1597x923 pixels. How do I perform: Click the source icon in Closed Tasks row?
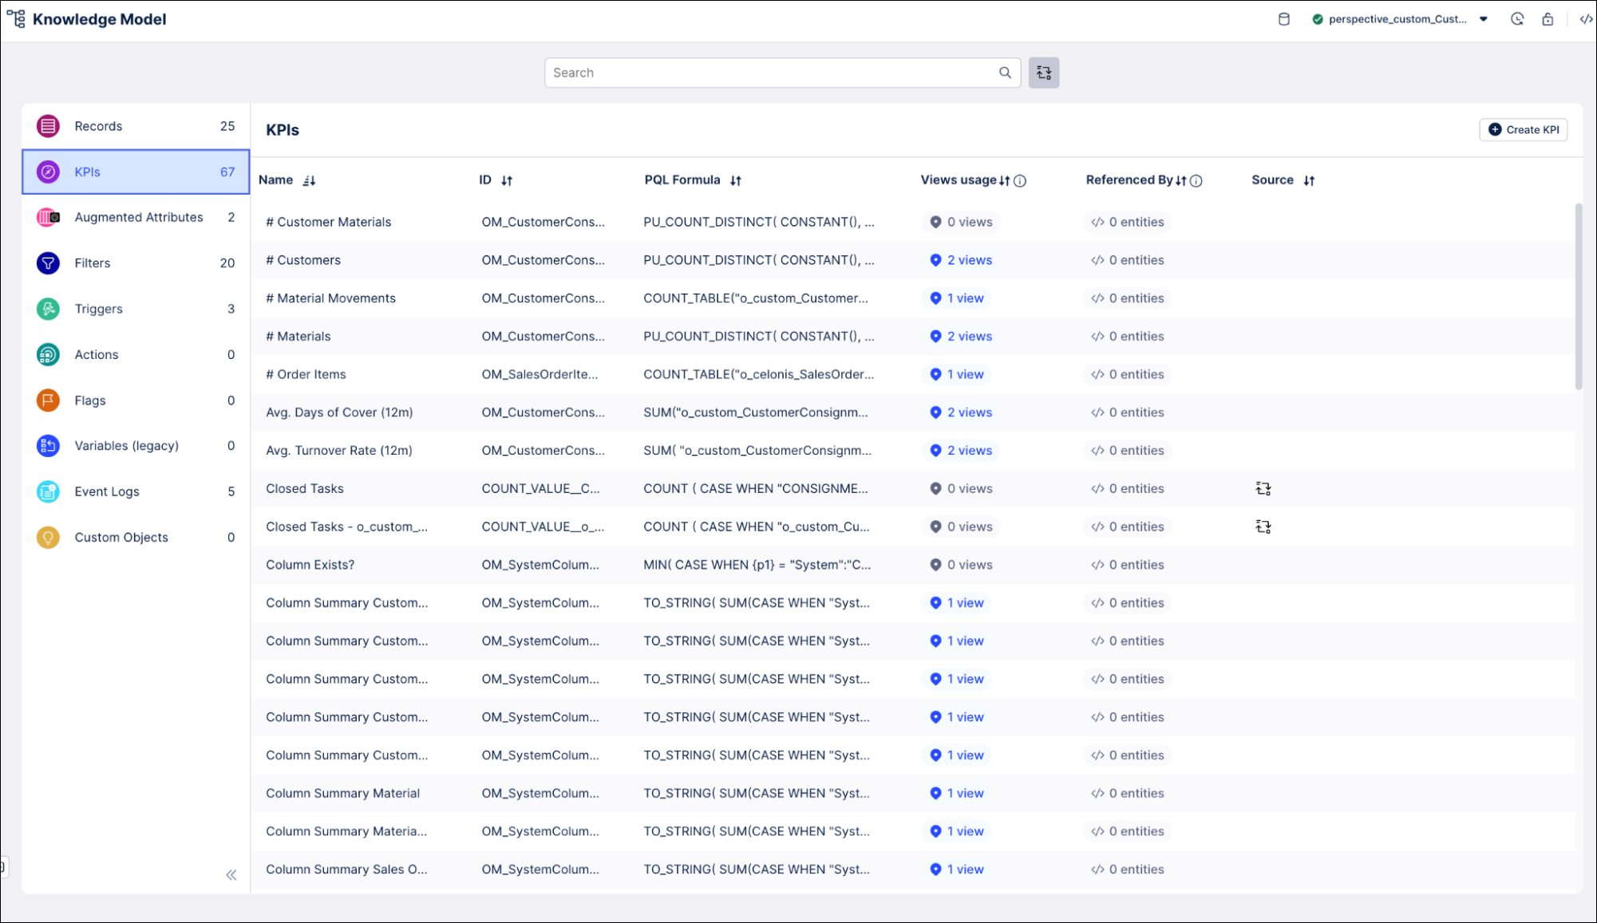click(1263, 489)
